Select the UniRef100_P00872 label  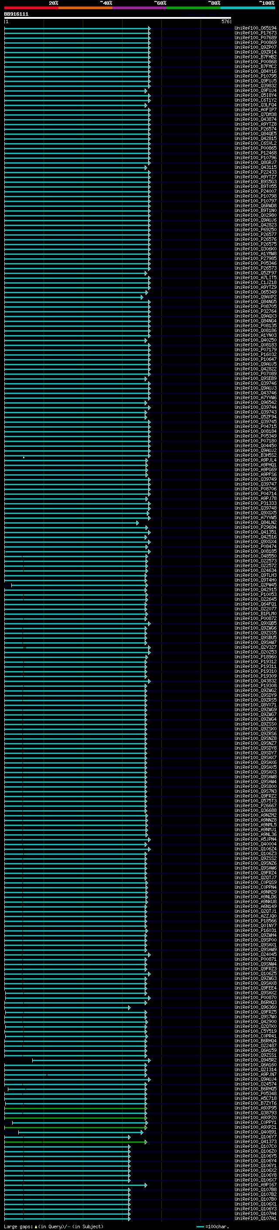point(255,618)
